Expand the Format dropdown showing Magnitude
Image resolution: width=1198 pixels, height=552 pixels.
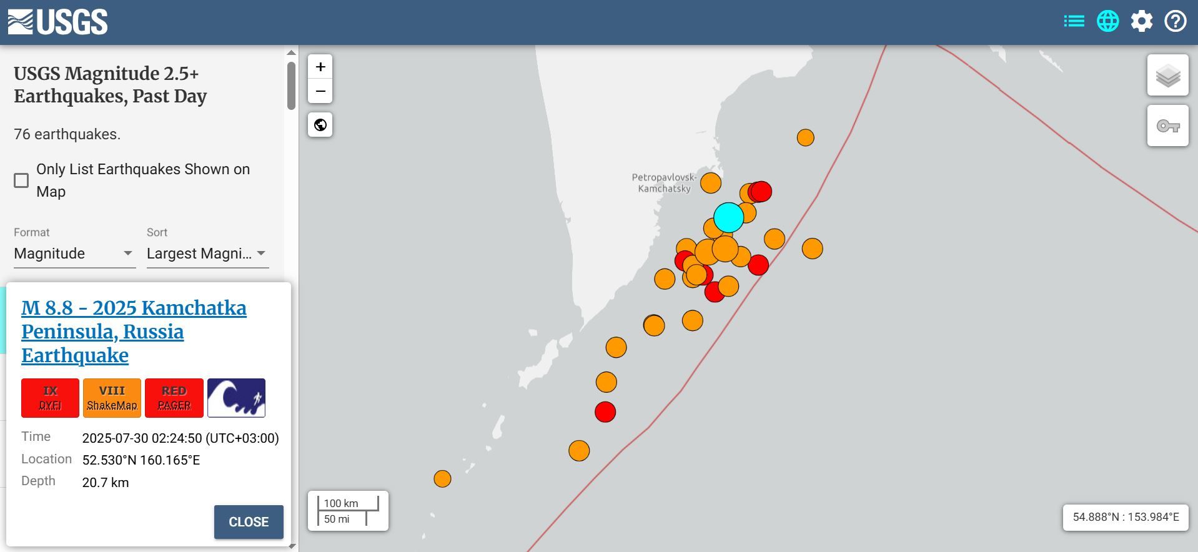click(74, 254)
